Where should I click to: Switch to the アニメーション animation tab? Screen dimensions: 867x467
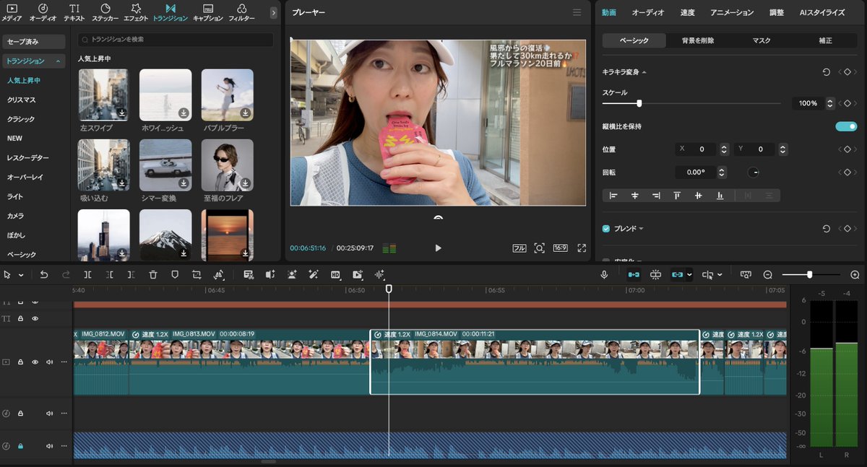(x=732, y=12)
